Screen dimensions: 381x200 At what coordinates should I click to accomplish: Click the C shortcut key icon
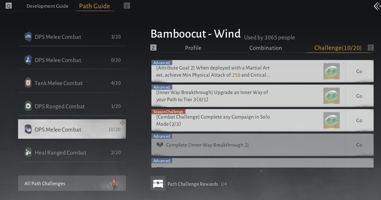pos(371,48)
